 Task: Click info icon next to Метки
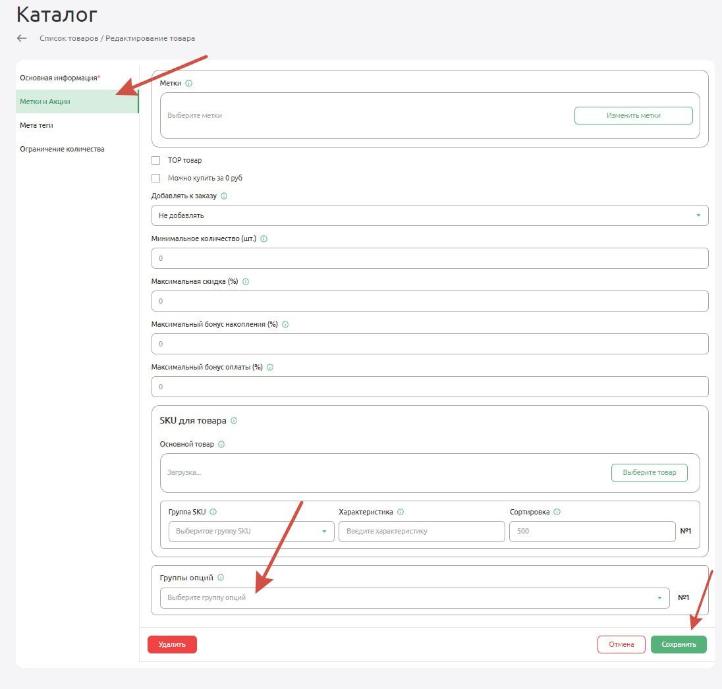[189, 84]
